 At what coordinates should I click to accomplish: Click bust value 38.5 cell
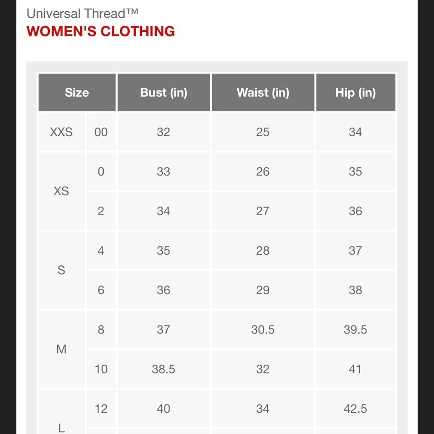tap(164, 369)
